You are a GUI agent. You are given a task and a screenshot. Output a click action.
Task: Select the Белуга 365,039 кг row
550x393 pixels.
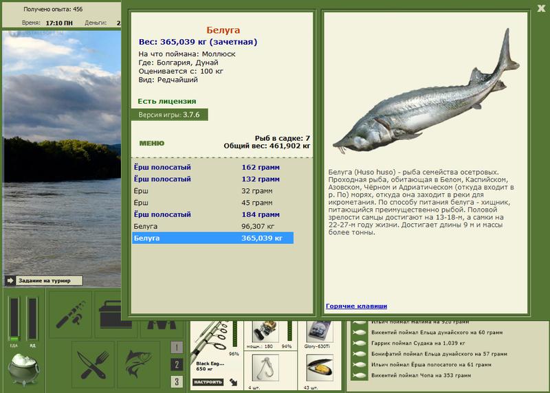pos(212,238)
